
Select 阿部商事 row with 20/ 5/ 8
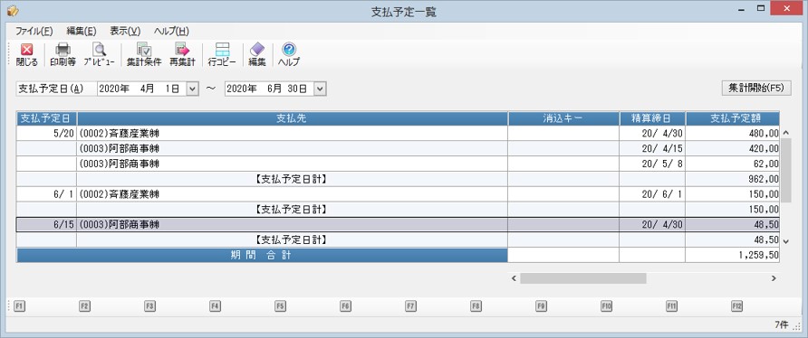click(x=398, y=164)
